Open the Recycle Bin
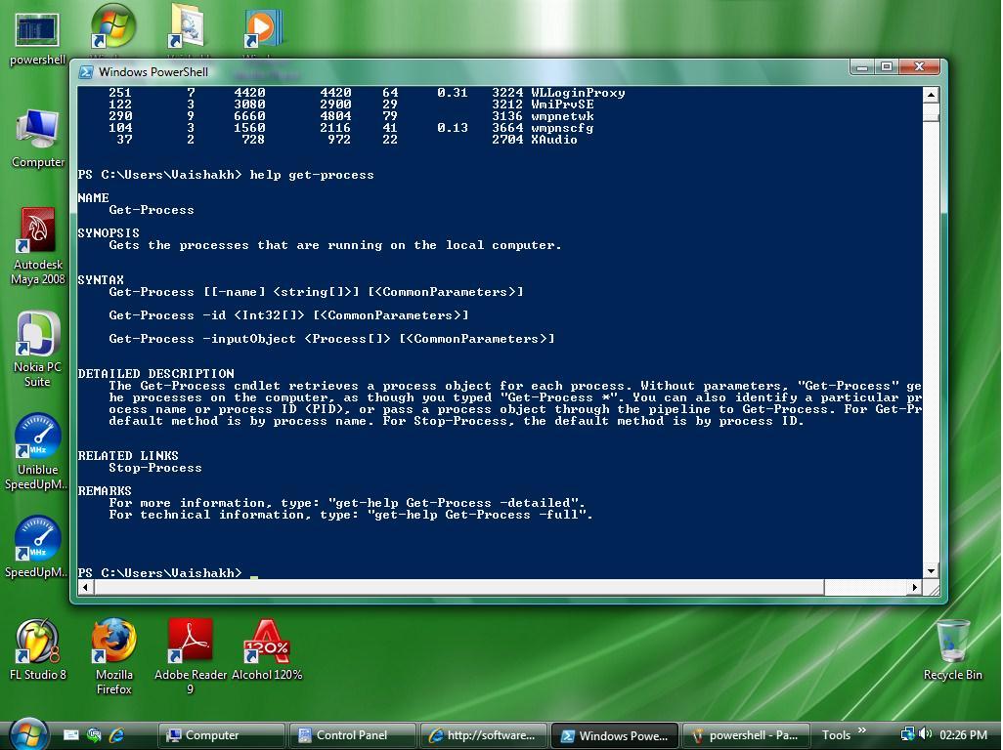The image size is (1003, 750). pos(952,643)
